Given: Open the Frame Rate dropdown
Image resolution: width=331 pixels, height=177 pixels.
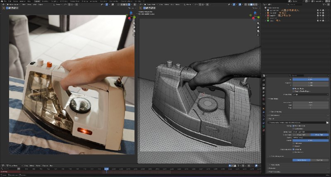Looking at the screenshot, I should pyautogui.click(x=311, y=94).
